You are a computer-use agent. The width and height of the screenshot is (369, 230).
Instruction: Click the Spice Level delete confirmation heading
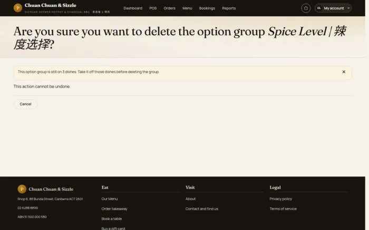[180, 37]
